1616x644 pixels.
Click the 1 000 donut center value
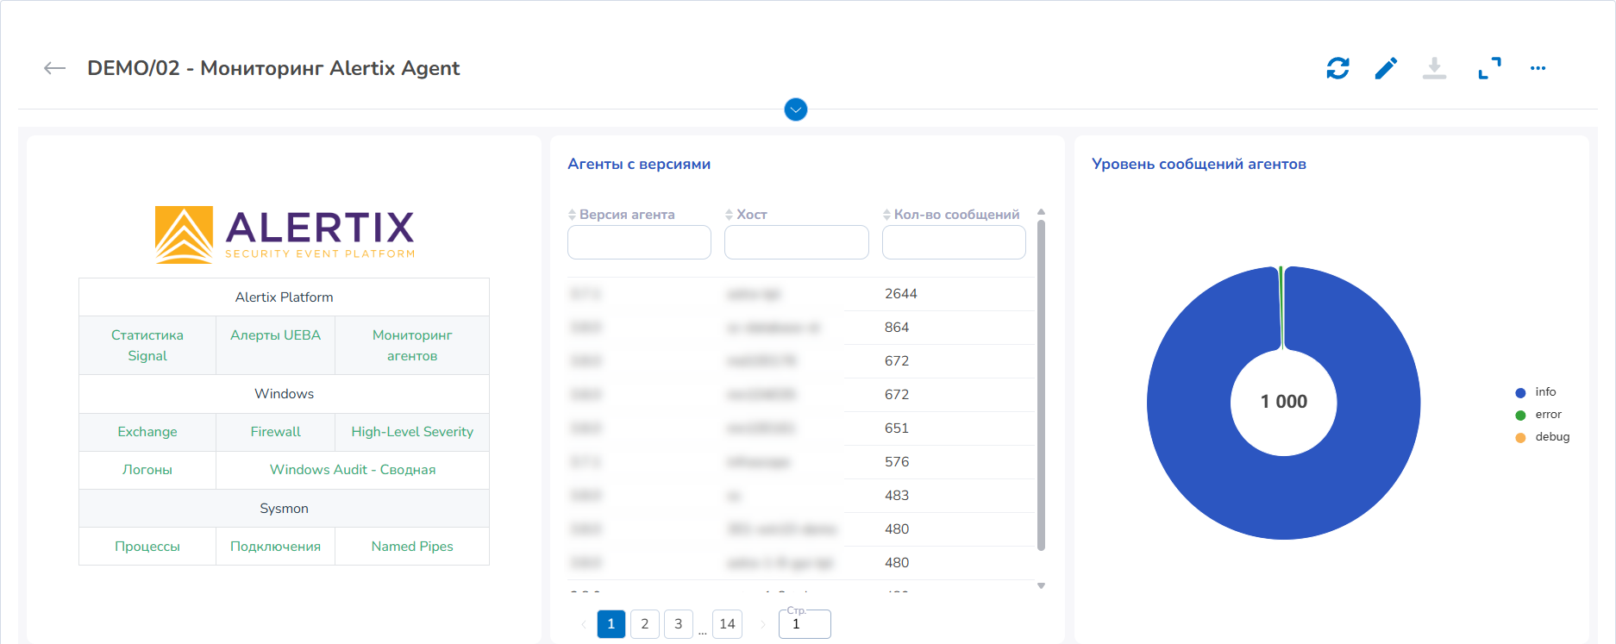1284,402
